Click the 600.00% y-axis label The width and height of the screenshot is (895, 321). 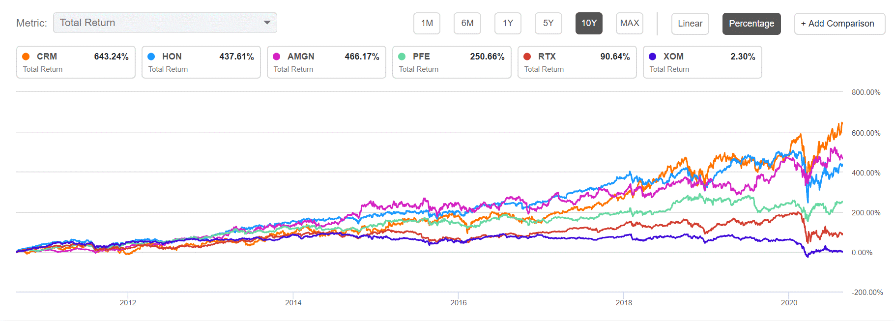[866, 133]
